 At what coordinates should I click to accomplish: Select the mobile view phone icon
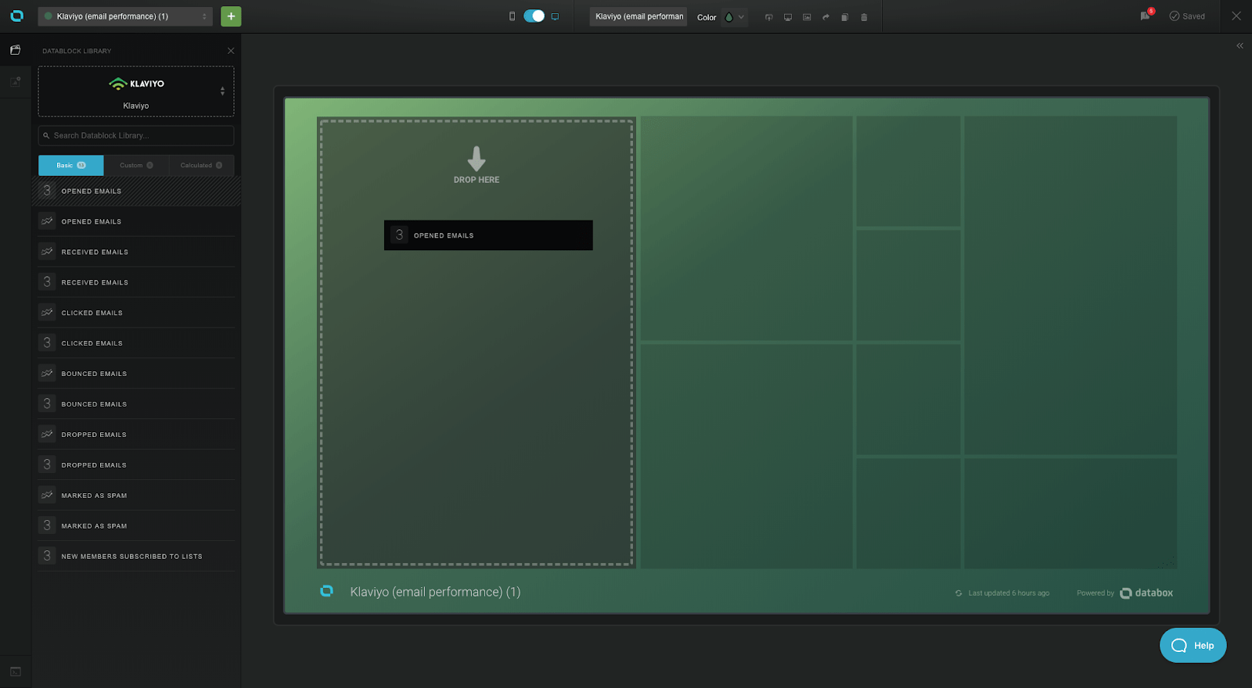513,16
